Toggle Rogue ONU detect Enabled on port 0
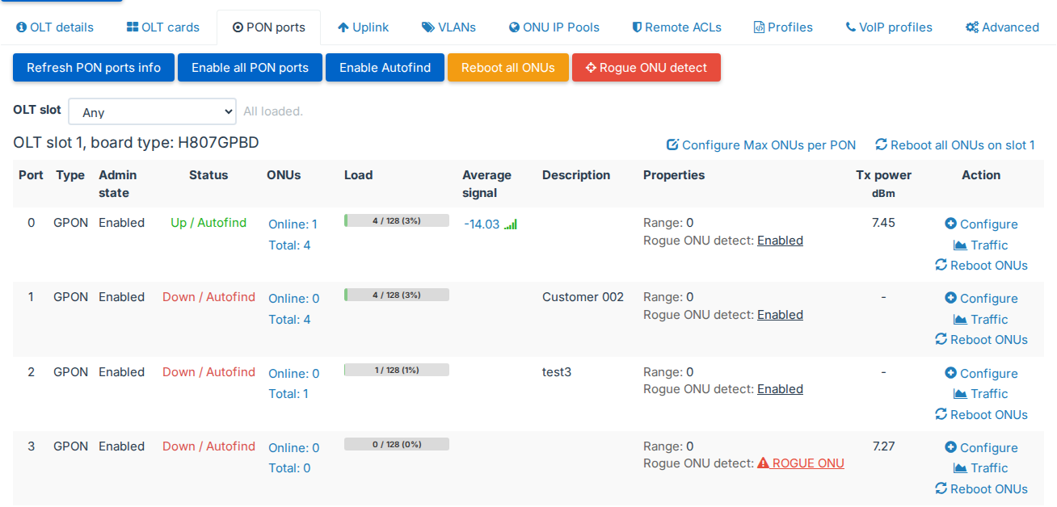Screen dimensions: 1057x507 [x=780, y=240]
